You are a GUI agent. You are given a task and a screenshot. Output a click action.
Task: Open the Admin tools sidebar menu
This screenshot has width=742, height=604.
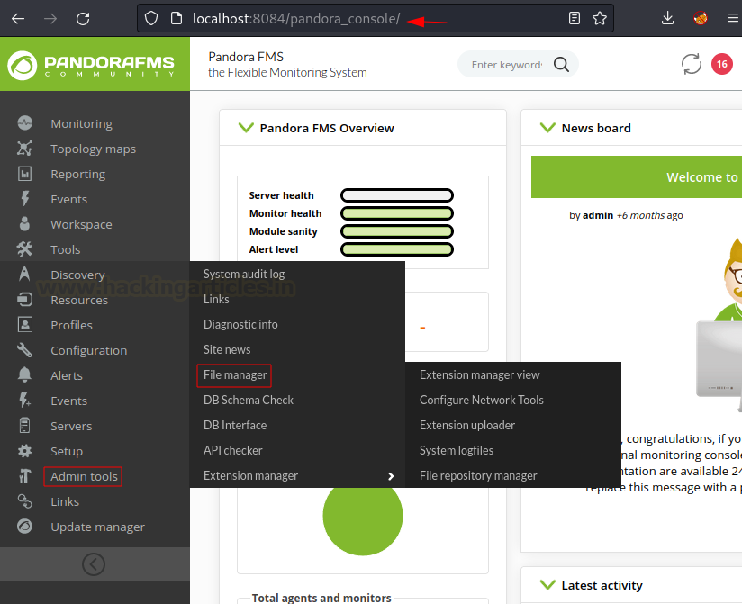84,476
